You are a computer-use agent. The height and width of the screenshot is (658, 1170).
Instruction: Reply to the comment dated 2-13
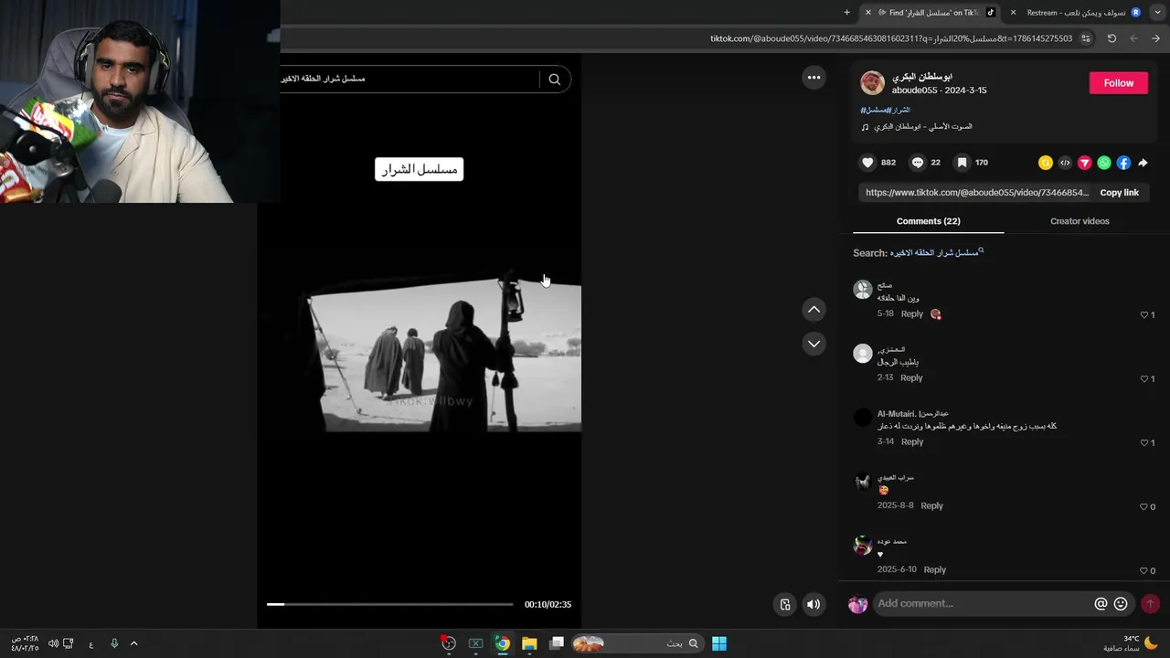coord(911,377)
